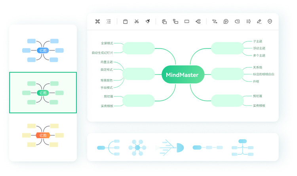Viewport: 297px width, 176px height.
Task: Click the 关系线 subtopic text
Action: point(258,67)
